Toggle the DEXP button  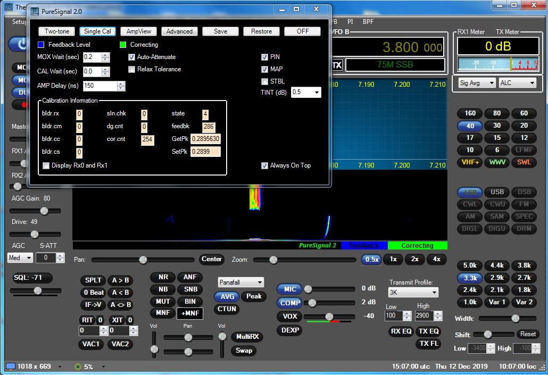pyautogui.click(x=290, y=330)
